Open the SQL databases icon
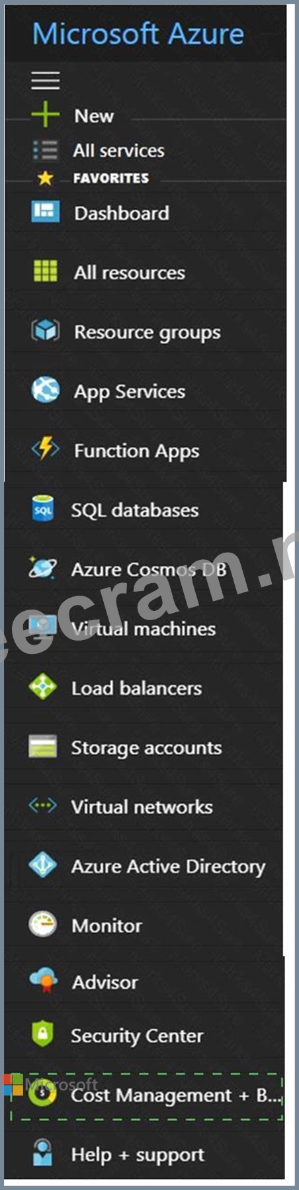 [x=43, y=510]
